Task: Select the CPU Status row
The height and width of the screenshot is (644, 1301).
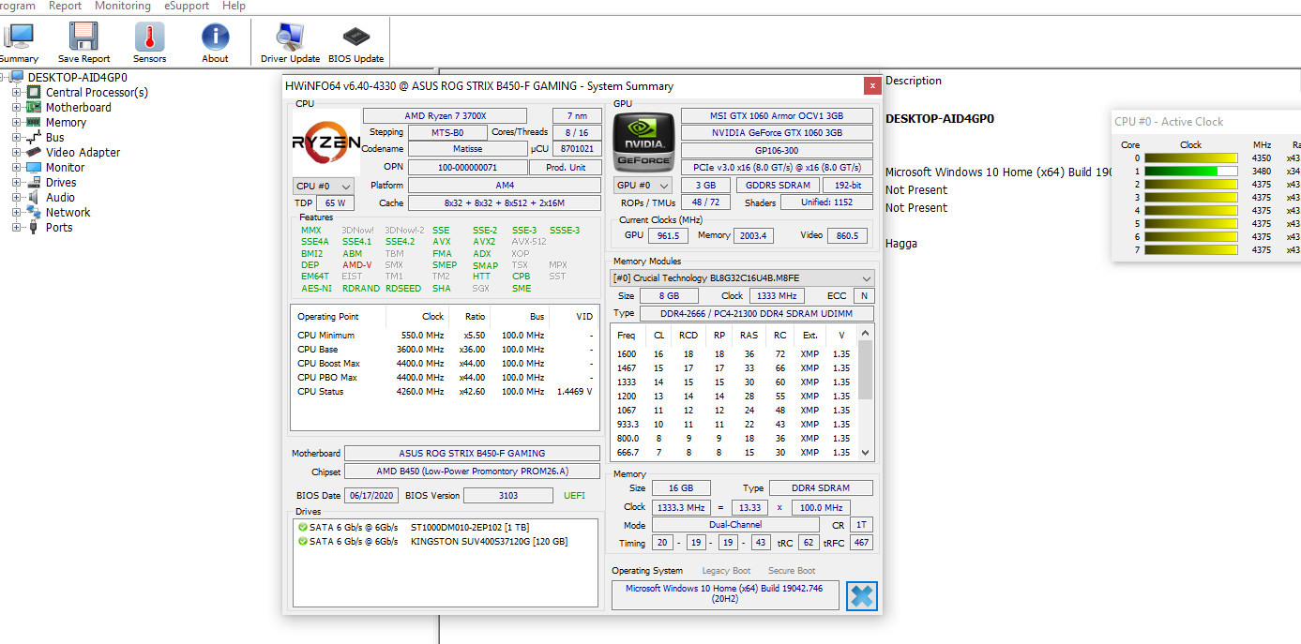Action: click(x=446, y=392)
